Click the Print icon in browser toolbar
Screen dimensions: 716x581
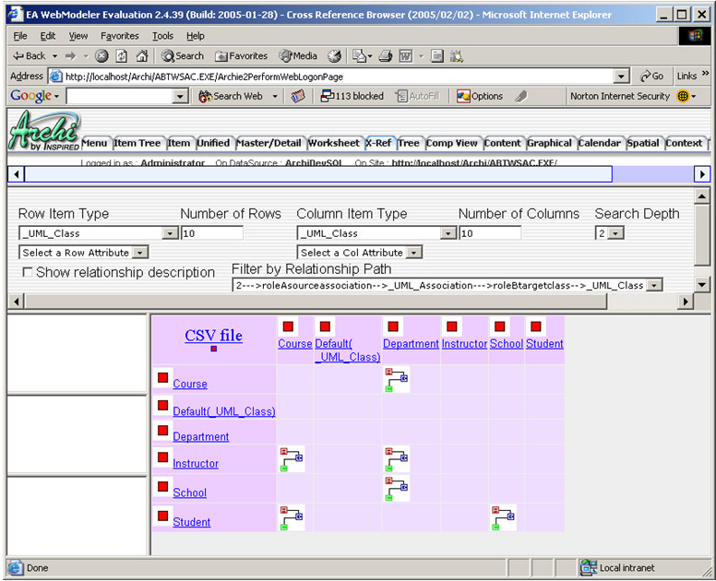pyautogui.click(x=385, y=56)
